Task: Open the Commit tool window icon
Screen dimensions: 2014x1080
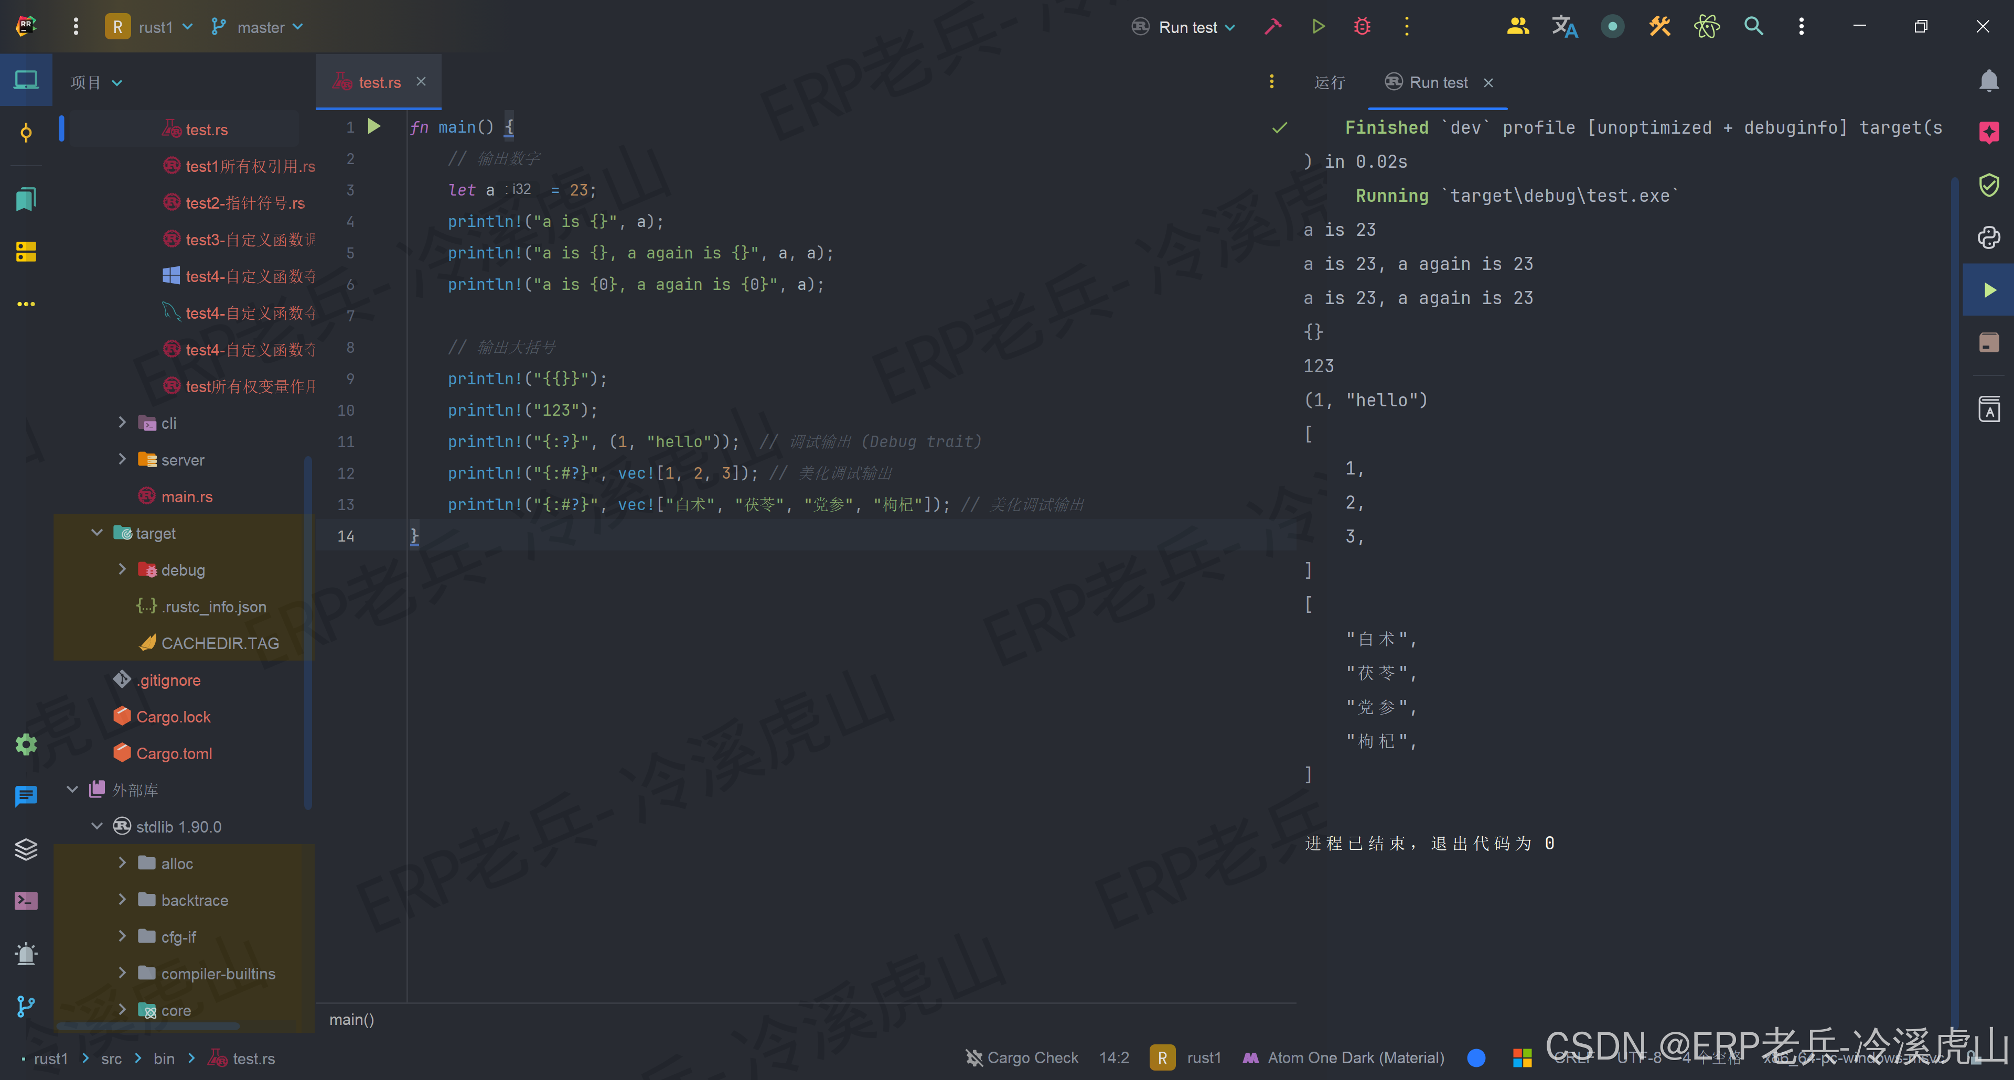Action: [26, 133]
